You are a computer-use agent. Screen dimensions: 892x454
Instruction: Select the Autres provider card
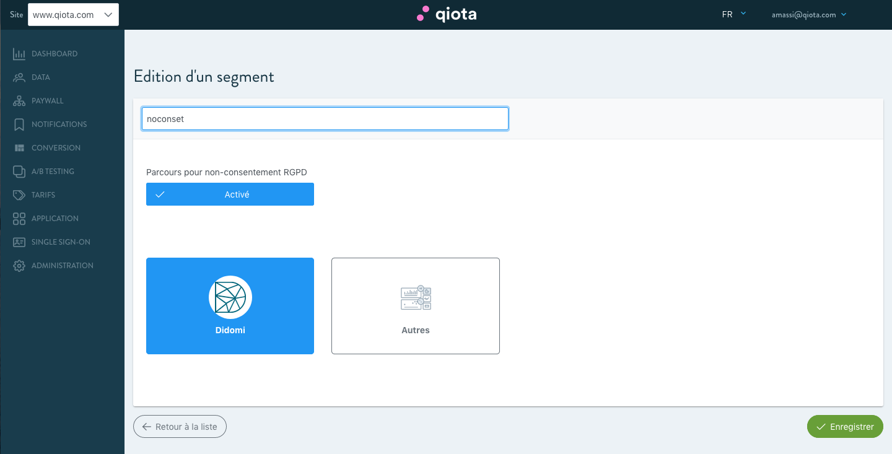pos(416,306)
